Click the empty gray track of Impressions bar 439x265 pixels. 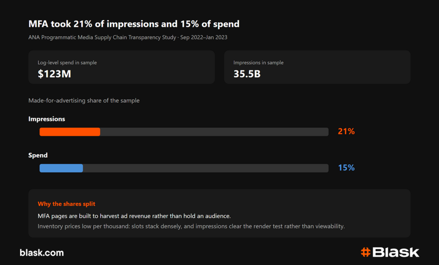[x=214, y=132]
